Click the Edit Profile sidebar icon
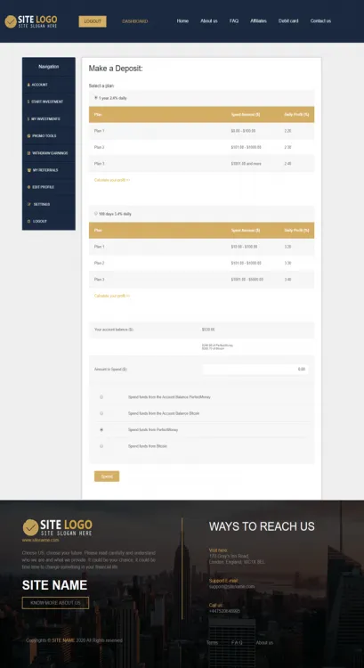Image resolution: width=364 pixels, height=668 pixels. tap(28, 187)
